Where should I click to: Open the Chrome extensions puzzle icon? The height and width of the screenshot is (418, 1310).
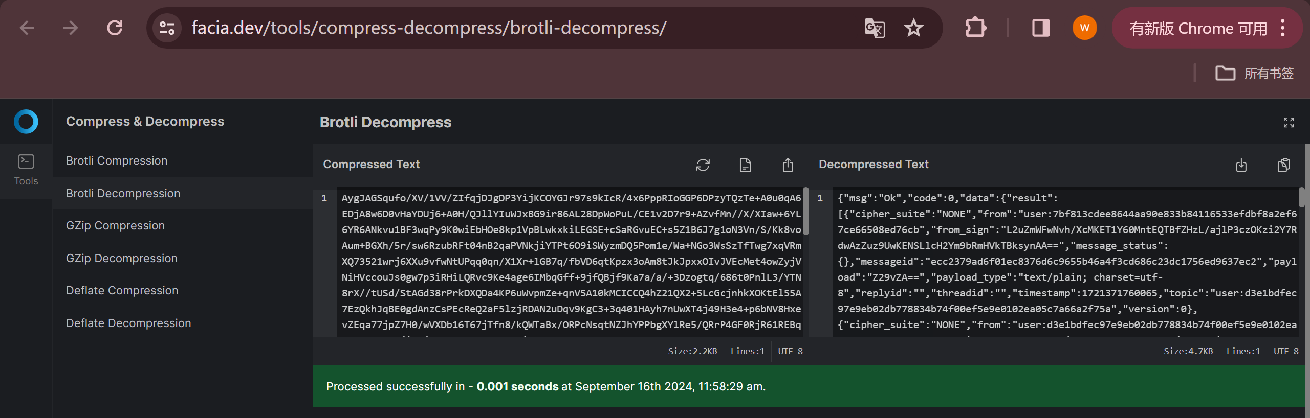975,28
